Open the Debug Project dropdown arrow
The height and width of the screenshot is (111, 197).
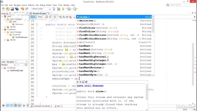tap(72, 9)
